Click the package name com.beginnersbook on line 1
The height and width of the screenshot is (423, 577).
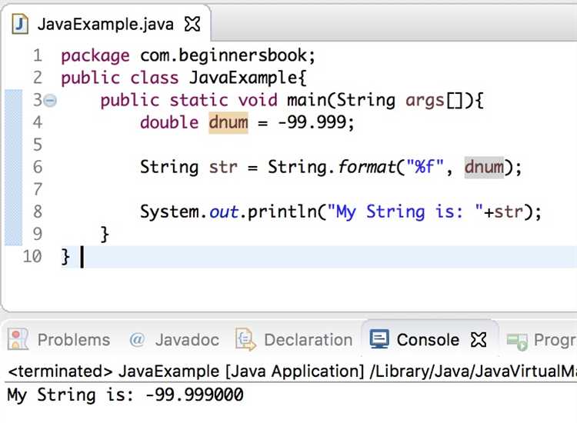pos(227,56)
